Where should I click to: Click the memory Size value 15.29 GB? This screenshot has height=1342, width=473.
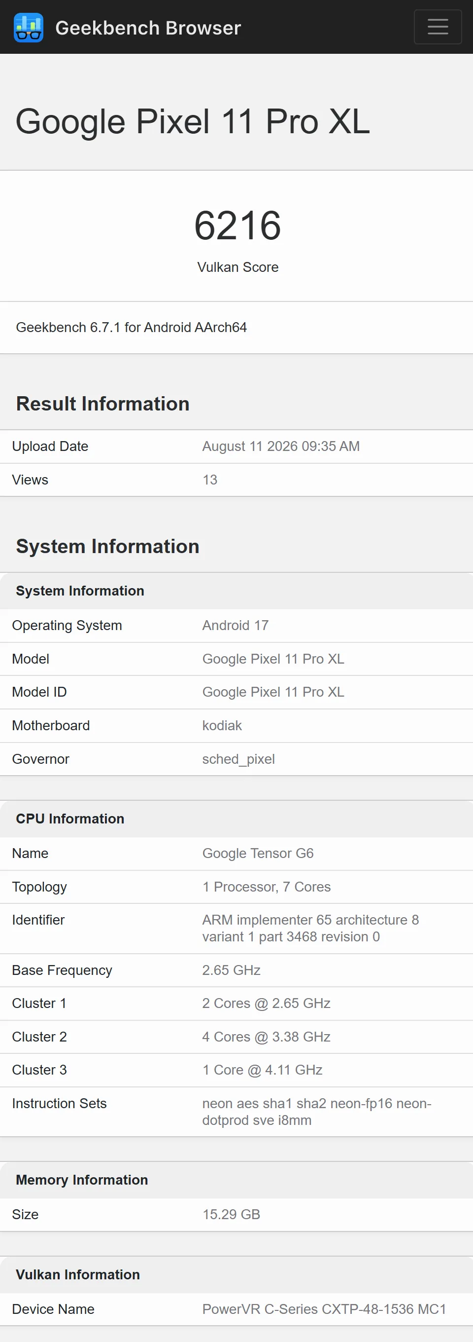(231, 1214)
